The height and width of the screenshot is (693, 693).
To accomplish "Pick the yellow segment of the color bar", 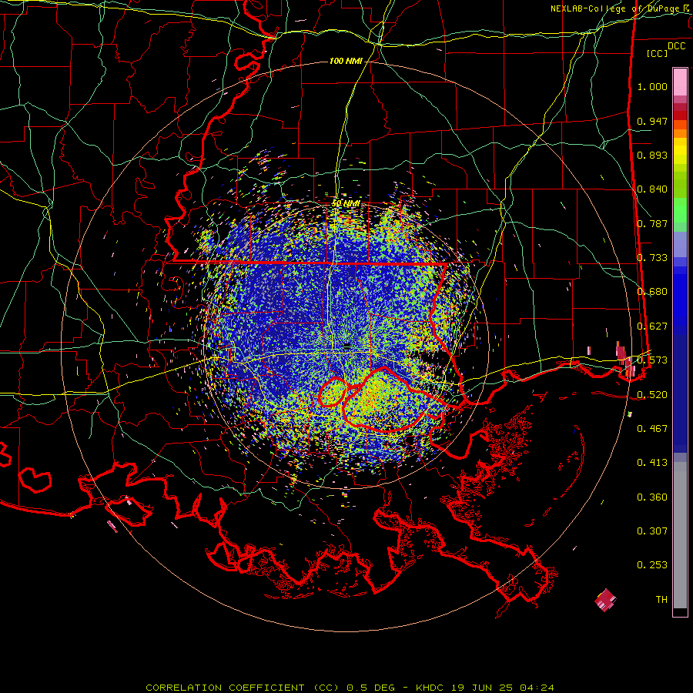I will [680, 151].
